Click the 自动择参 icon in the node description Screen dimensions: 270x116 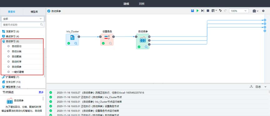point(10,100)
